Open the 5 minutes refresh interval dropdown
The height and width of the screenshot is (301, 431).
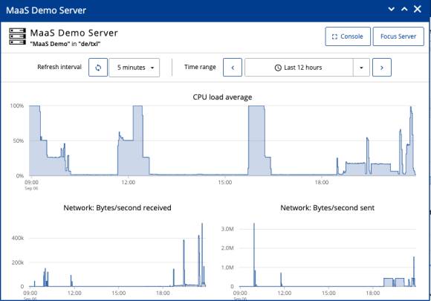[135, 68]
